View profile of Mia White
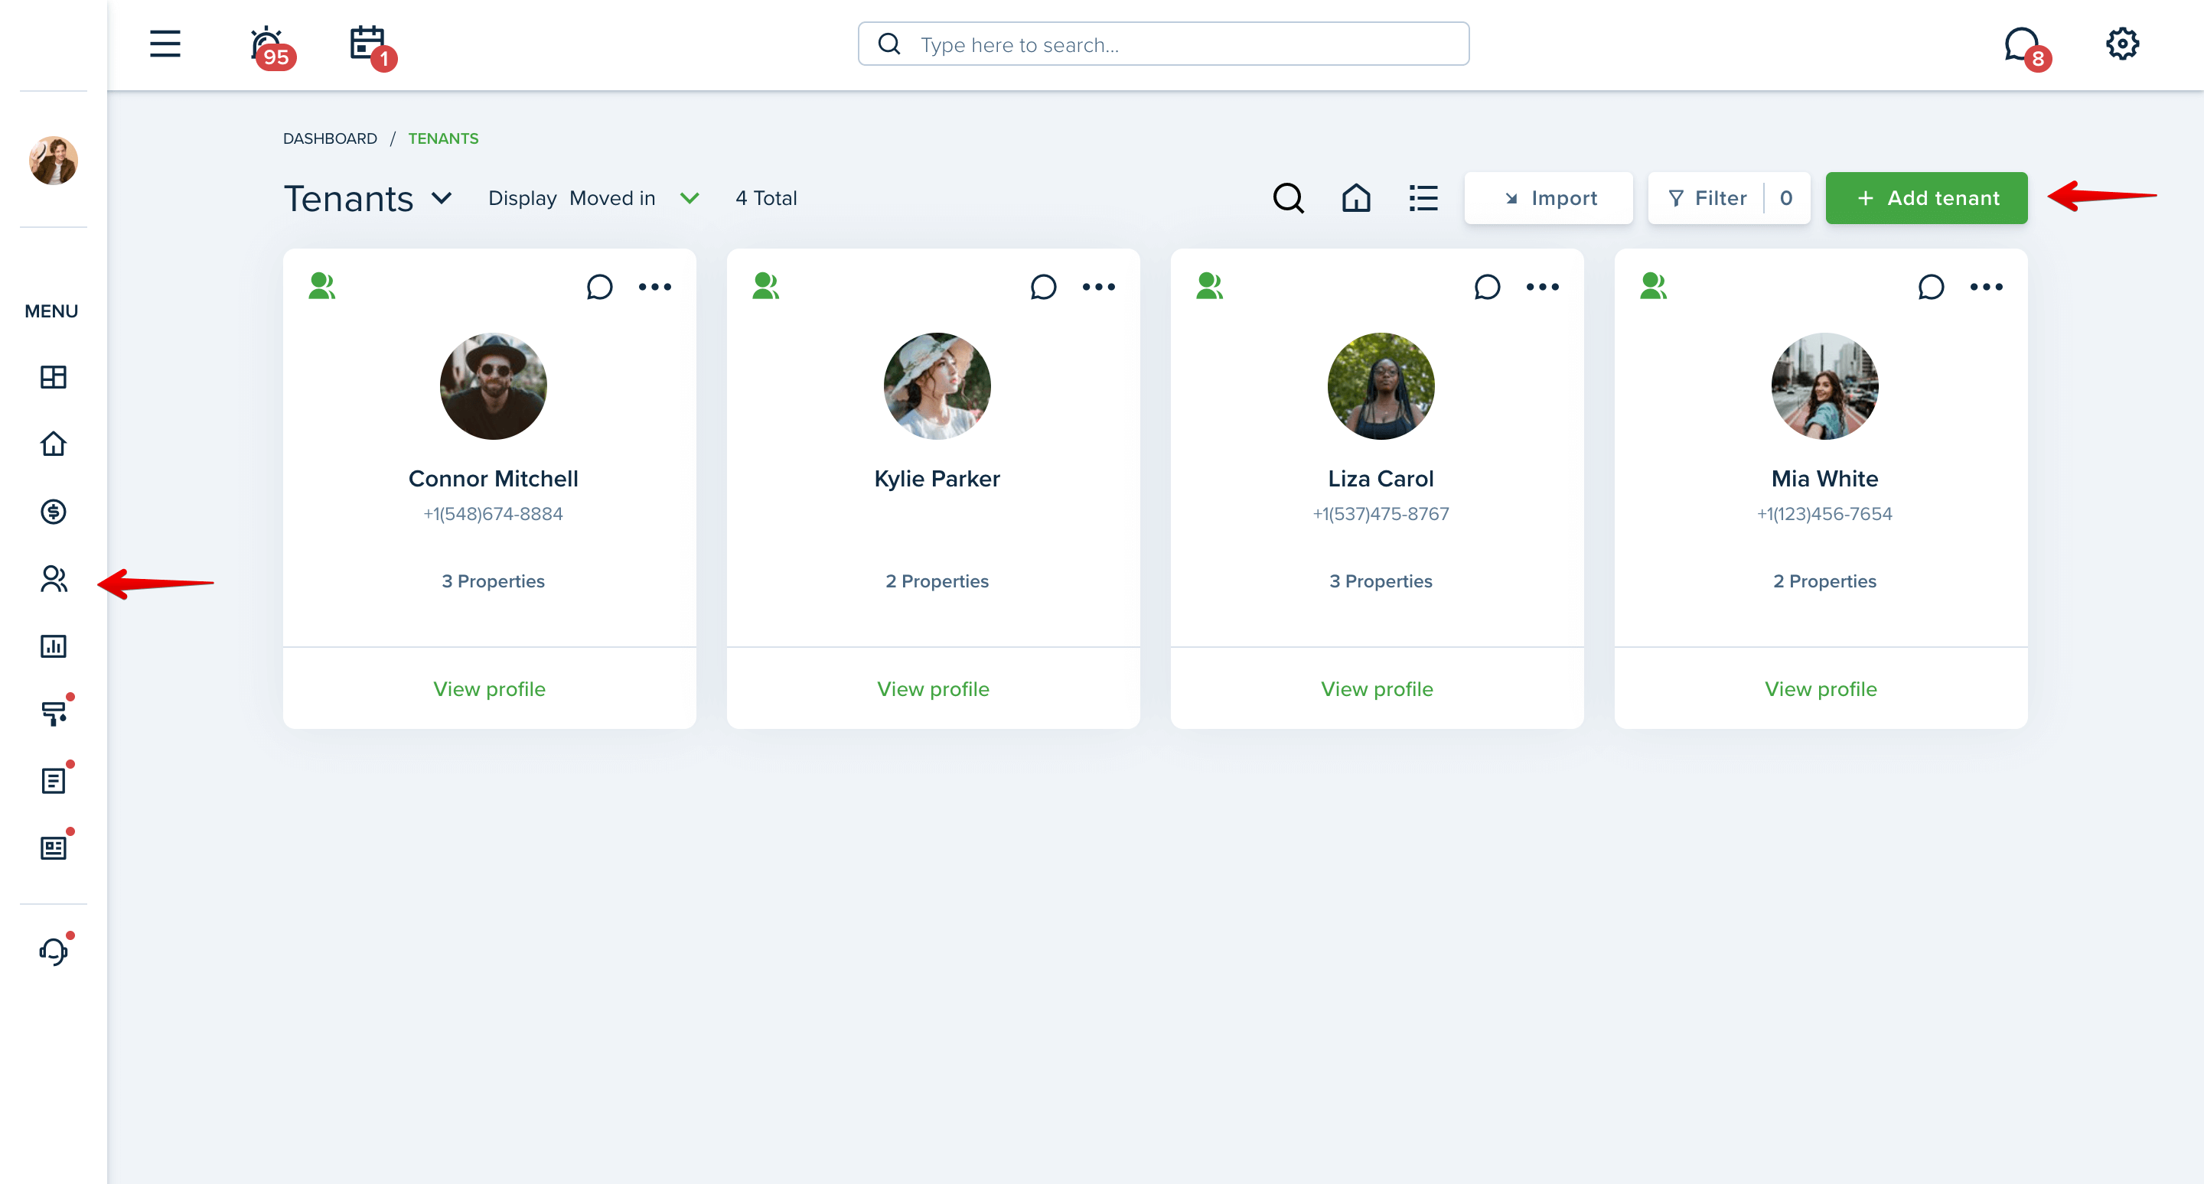 coord(1821,689)
